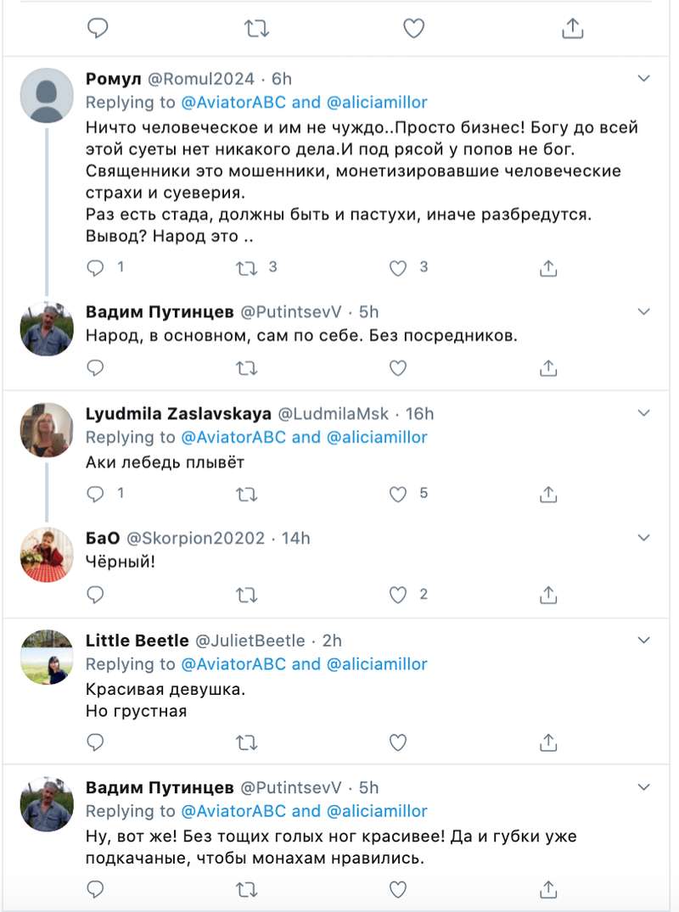Click the retweet icon on Ромул's tweet
This screenshot has height=912, width=679.
click(x=247, y=268)
